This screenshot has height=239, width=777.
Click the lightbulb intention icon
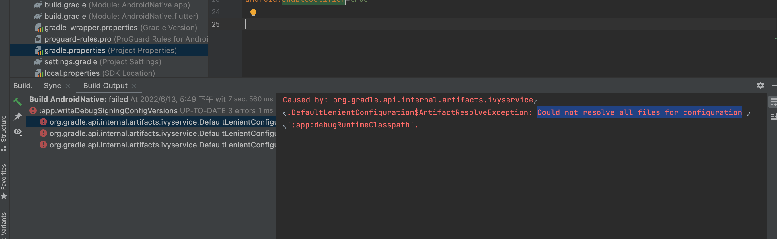(x=253, y=13)
